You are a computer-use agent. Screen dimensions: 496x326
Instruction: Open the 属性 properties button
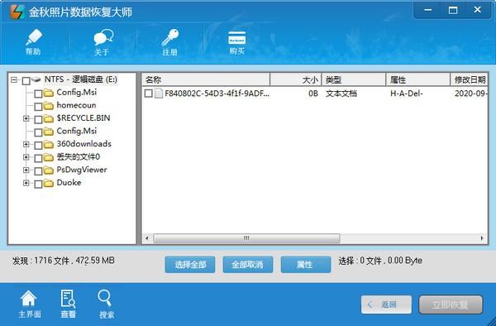click(x=306, y=265)
